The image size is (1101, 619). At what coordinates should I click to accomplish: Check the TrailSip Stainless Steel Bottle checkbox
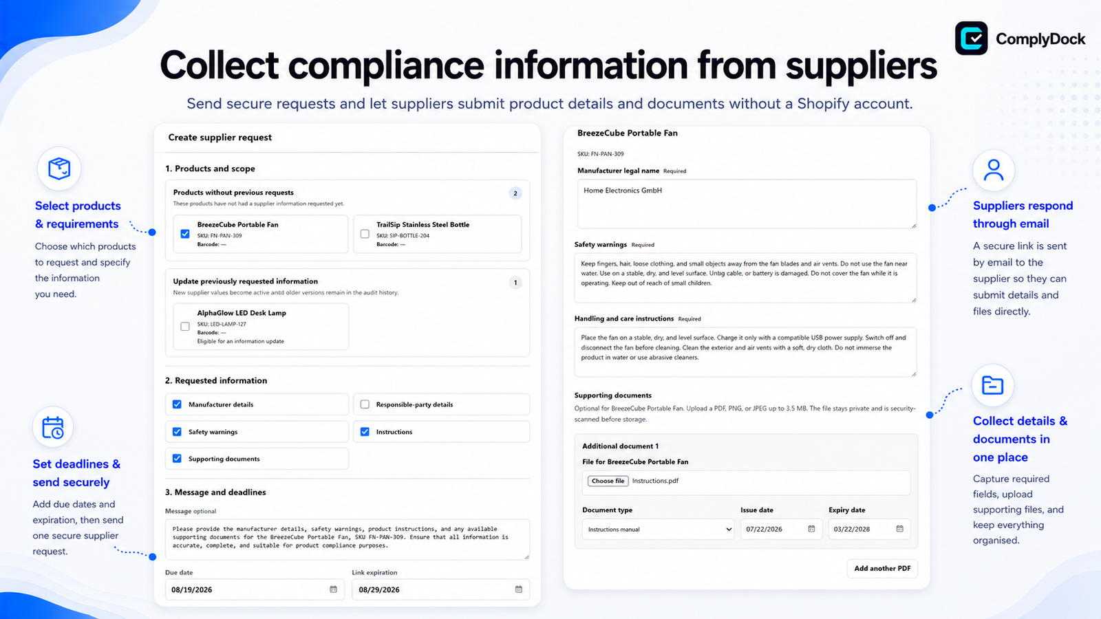(365, 234)
